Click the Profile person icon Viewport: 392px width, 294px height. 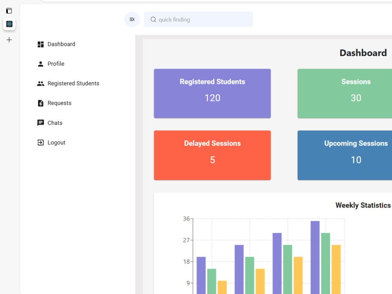pyautogui.click(x=40, y=64)
